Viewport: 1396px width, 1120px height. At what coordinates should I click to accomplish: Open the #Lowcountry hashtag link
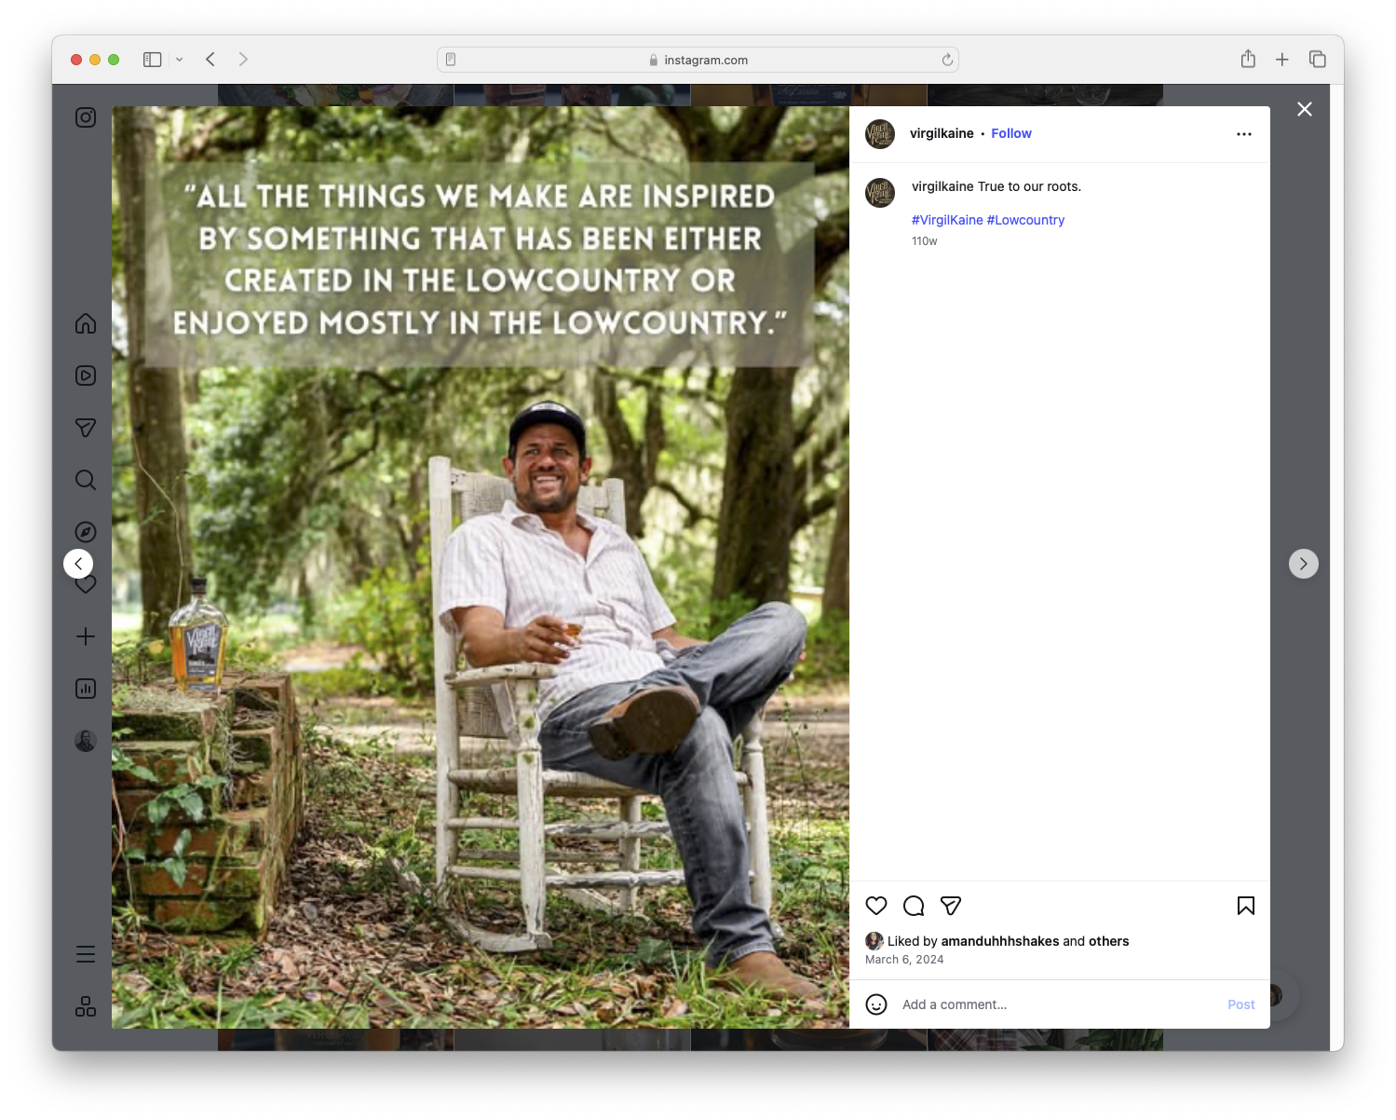click(1025, 220)
